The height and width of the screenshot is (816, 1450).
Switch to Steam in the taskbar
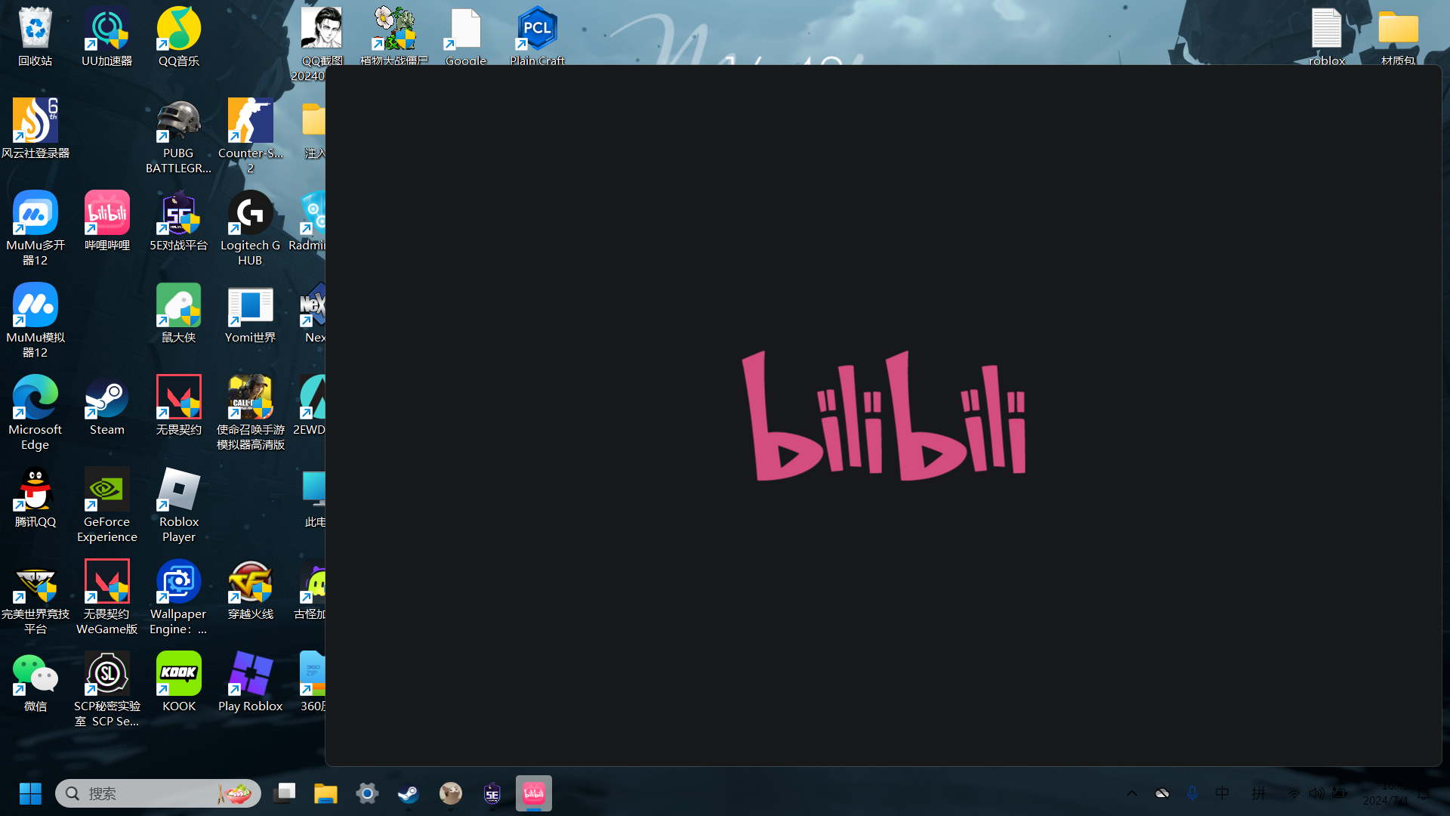(x=409, y=793)
